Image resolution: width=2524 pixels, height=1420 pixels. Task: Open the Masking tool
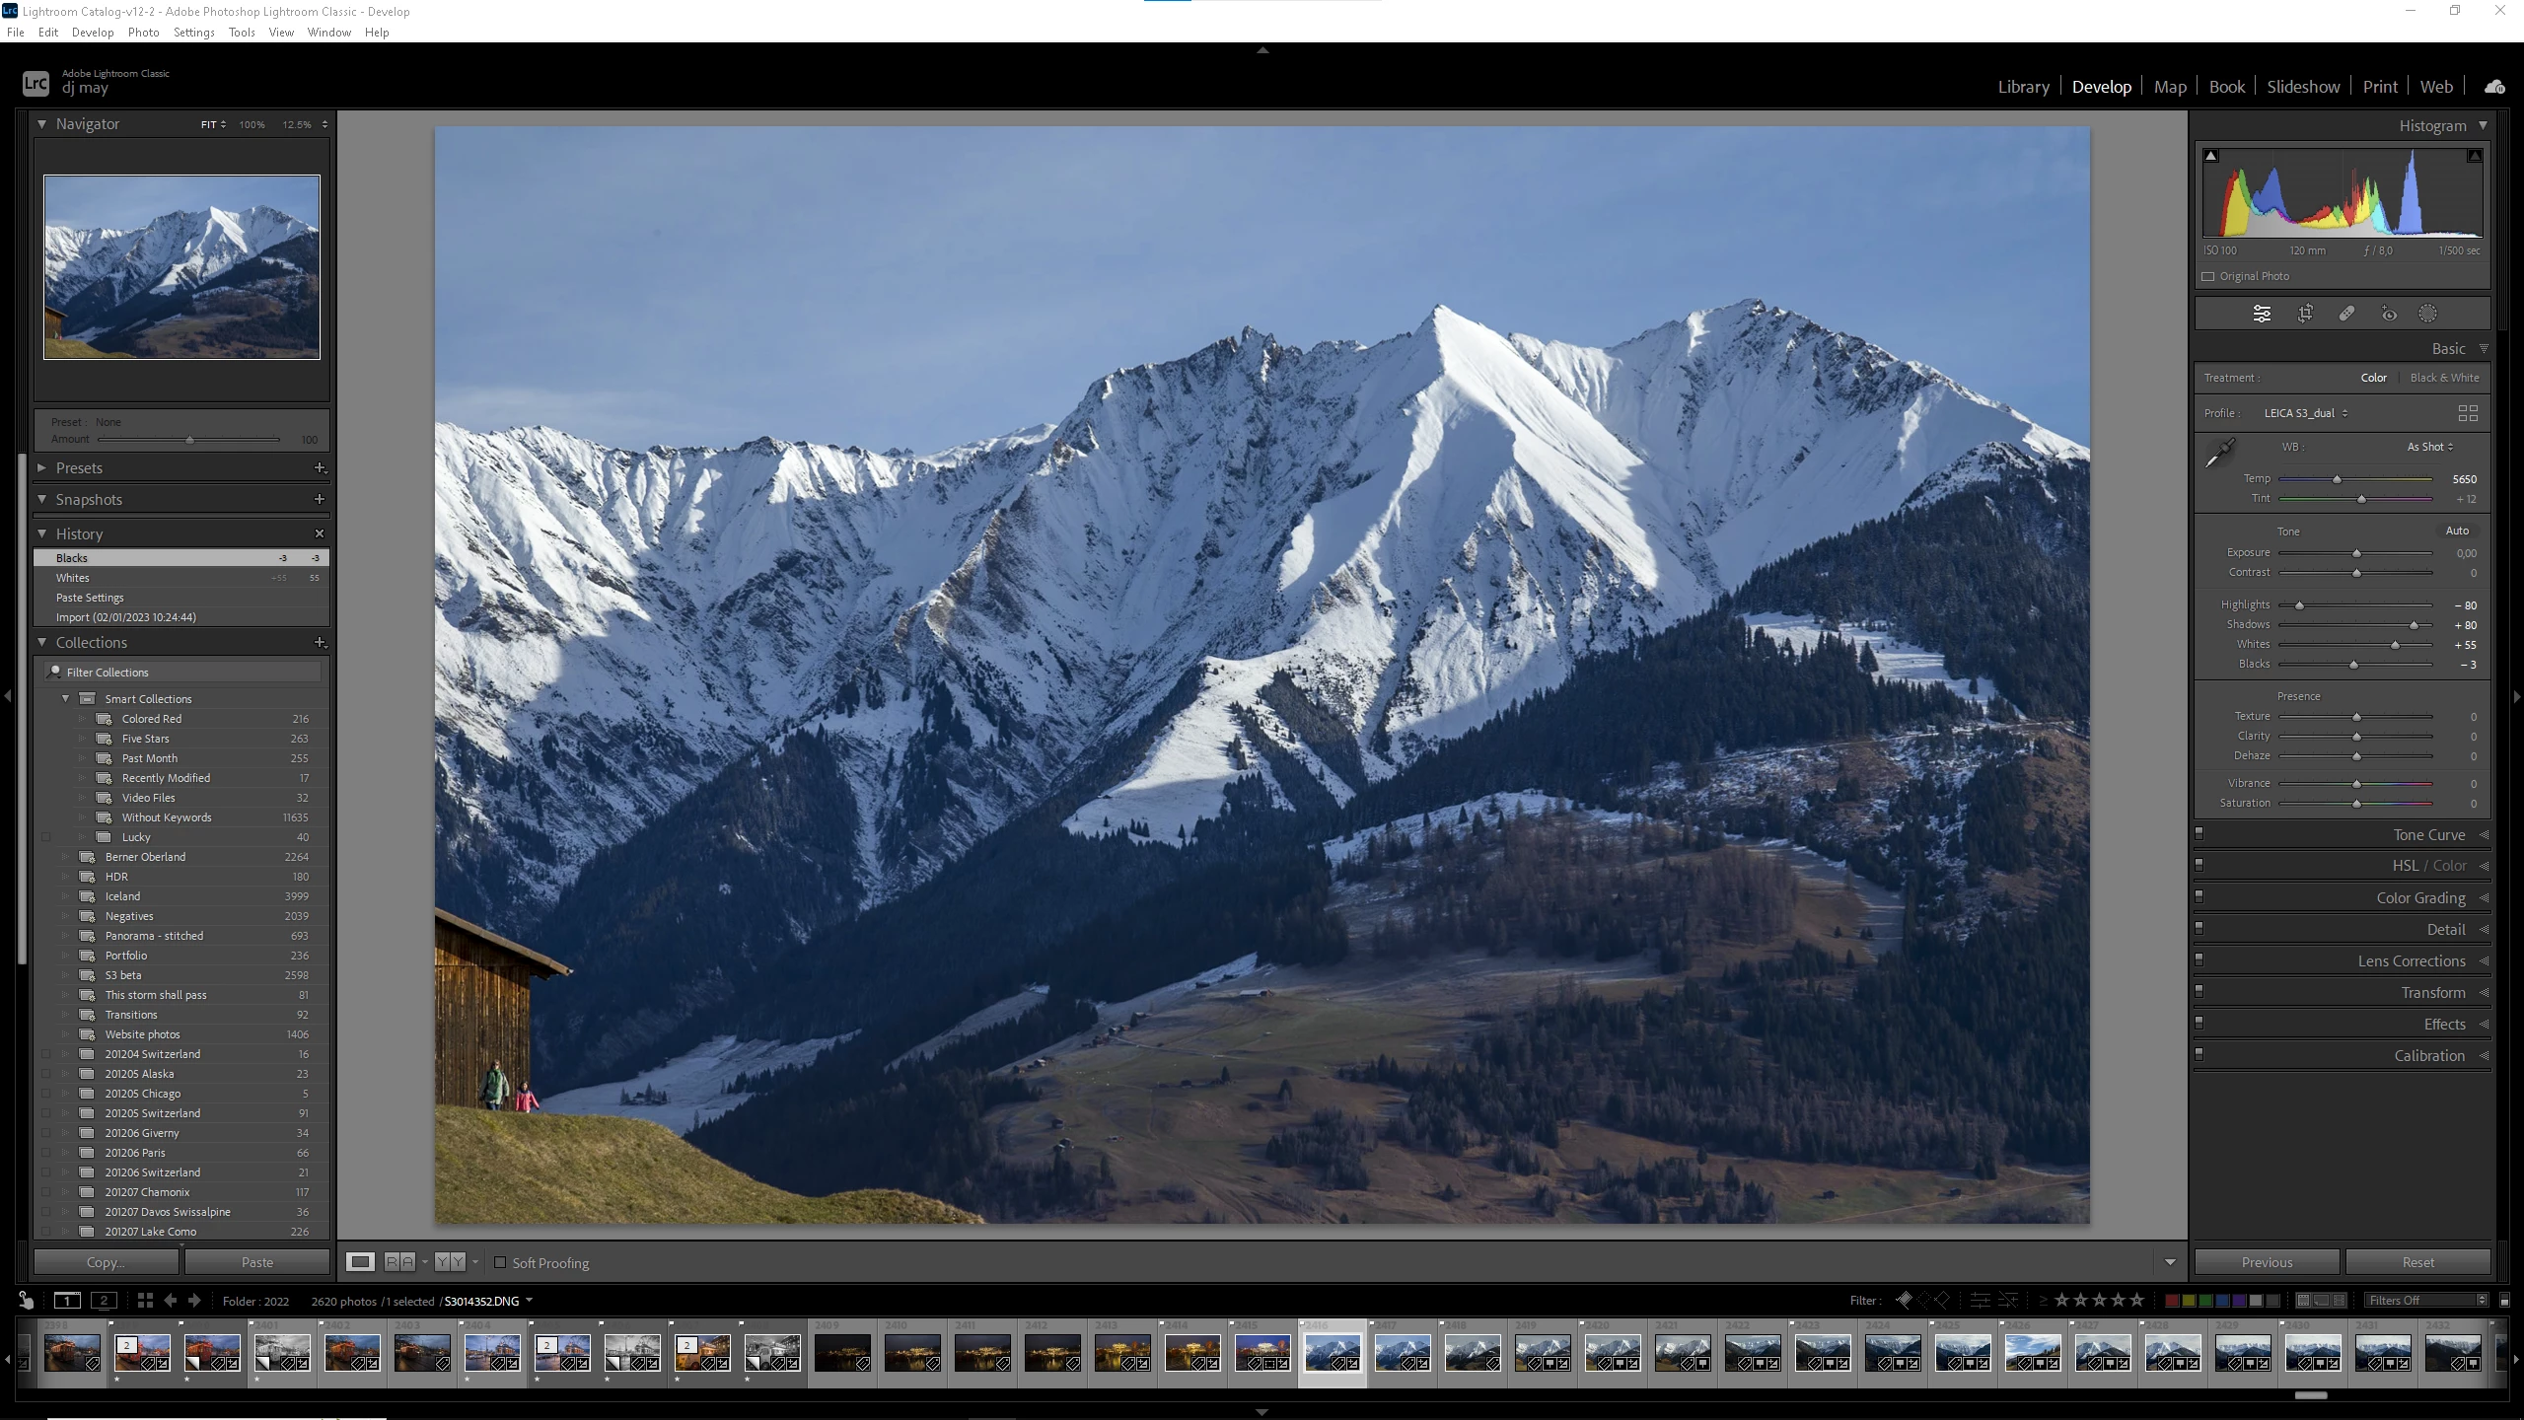[2427, 314]
